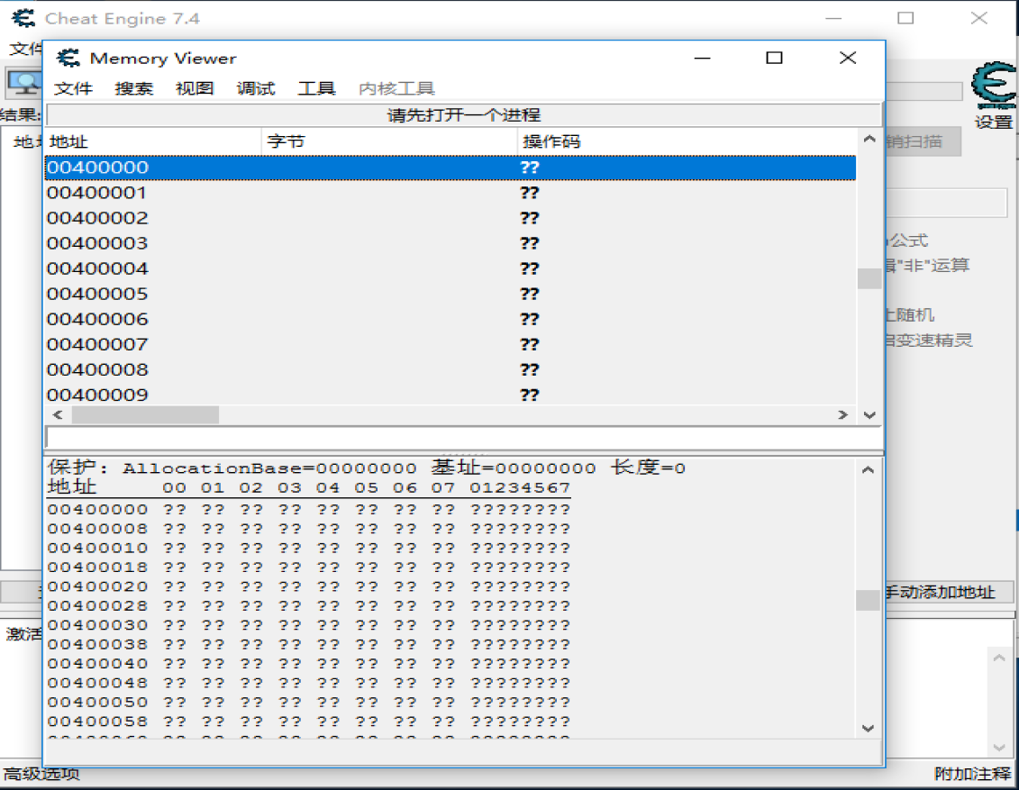Open the 搜索 menu in Memory Viewer

coord(134,88)
